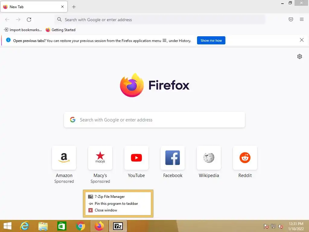Open the Getting Started bookmark
This screenshot has height=232, width=309.
pos(60,30)
